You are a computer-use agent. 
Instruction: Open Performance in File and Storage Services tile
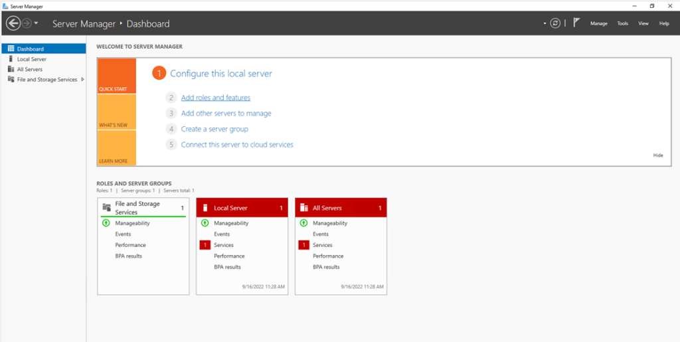[x=131, y=245]
